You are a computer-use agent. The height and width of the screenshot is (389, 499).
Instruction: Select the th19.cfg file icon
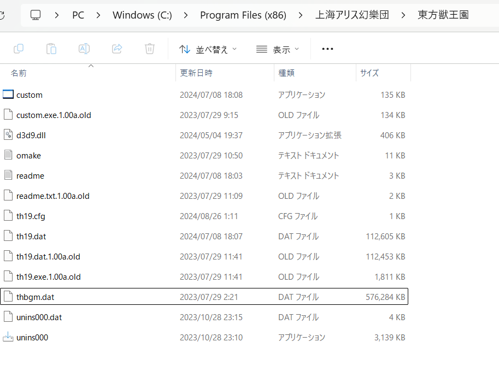click(x=8, y=216)
